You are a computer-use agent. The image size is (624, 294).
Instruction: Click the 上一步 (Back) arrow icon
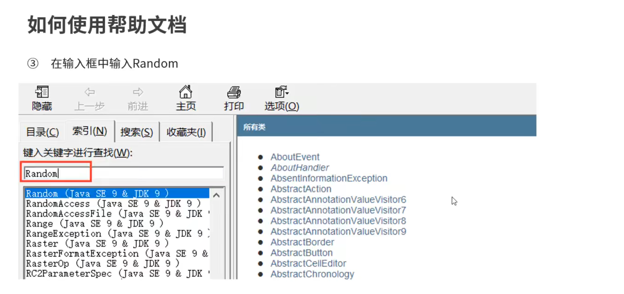coord(90,92)
